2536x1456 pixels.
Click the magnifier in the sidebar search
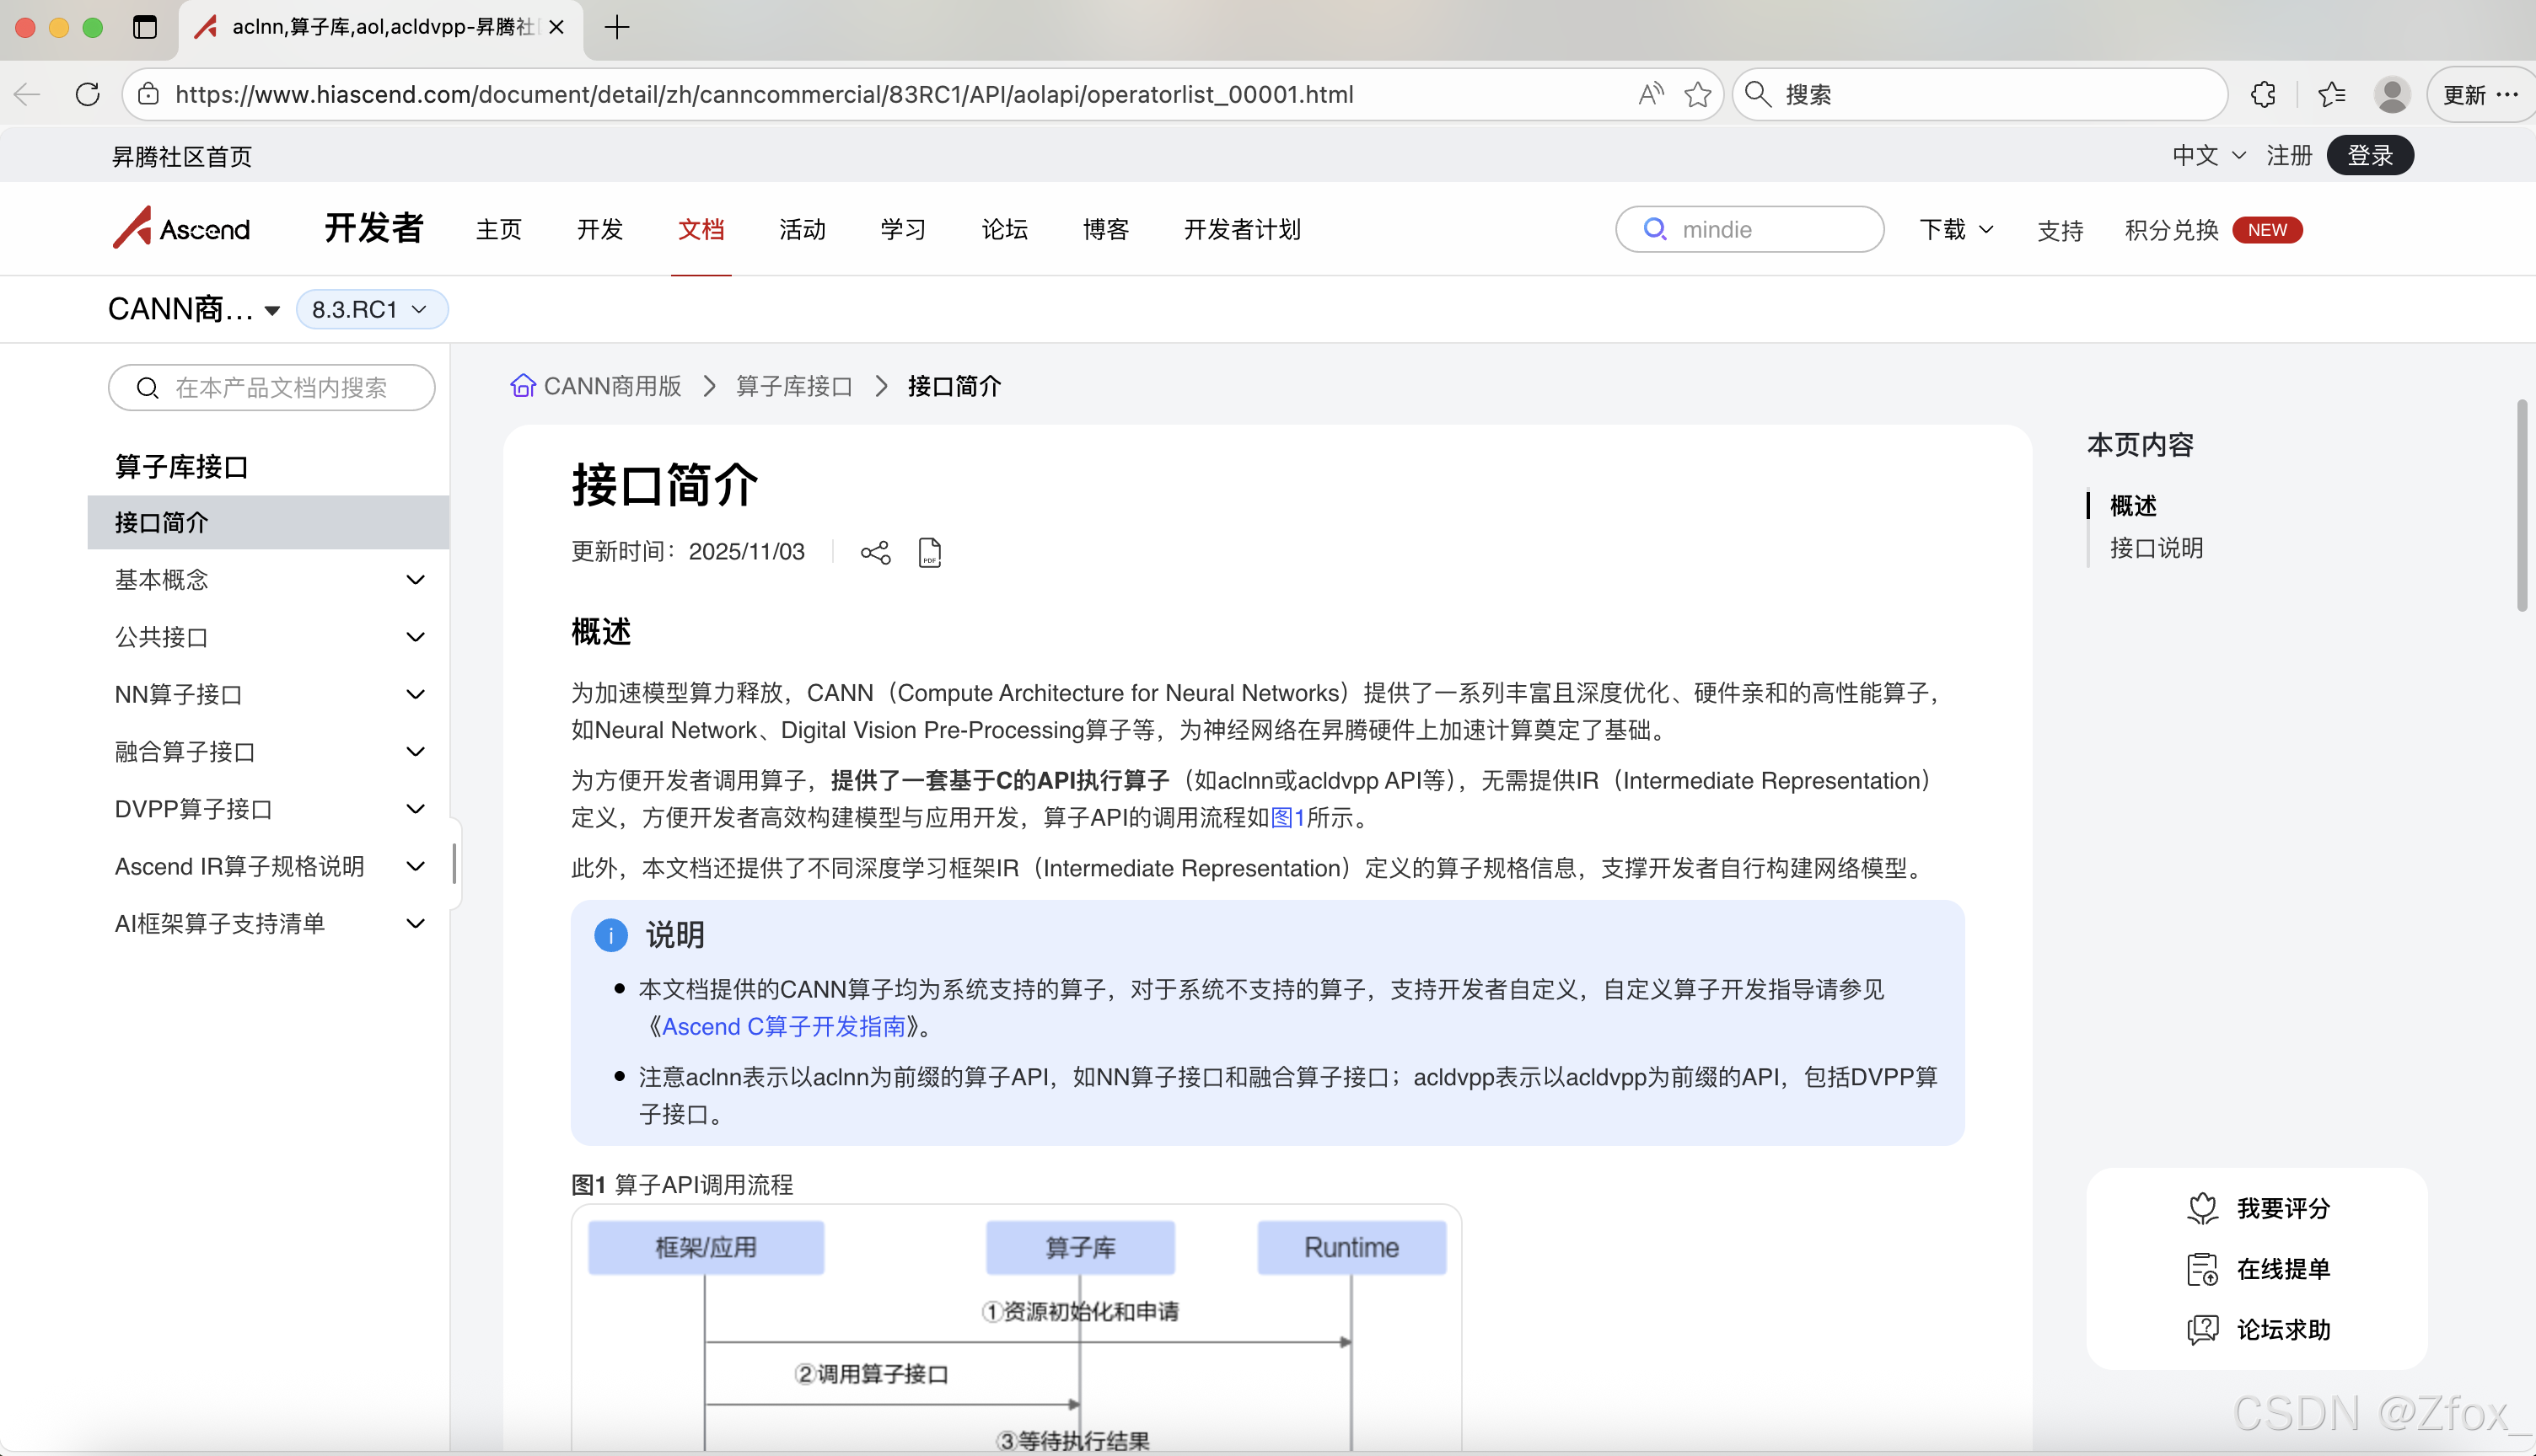(x=148, y=388)
